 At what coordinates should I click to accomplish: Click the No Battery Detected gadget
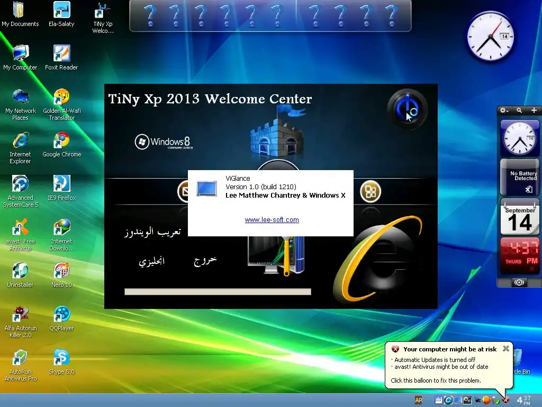pyautogui.click(x=520, y=177)
